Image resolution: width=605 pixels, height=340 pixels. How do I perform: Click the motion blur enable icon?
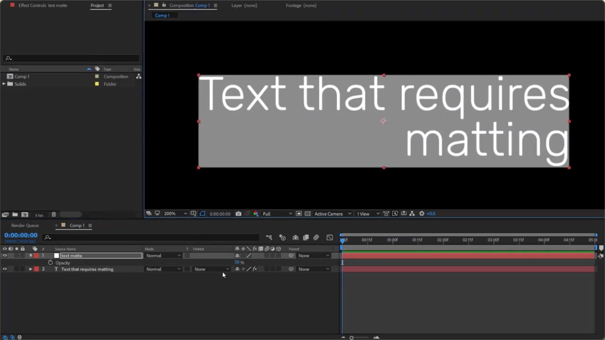[x=316, y=238]
